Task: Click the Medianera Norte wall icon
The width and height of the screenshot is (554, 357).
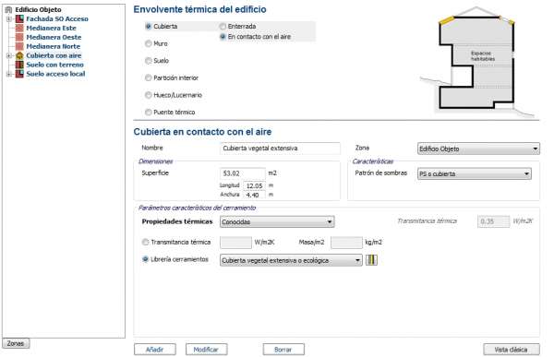Action: point(19,46)
